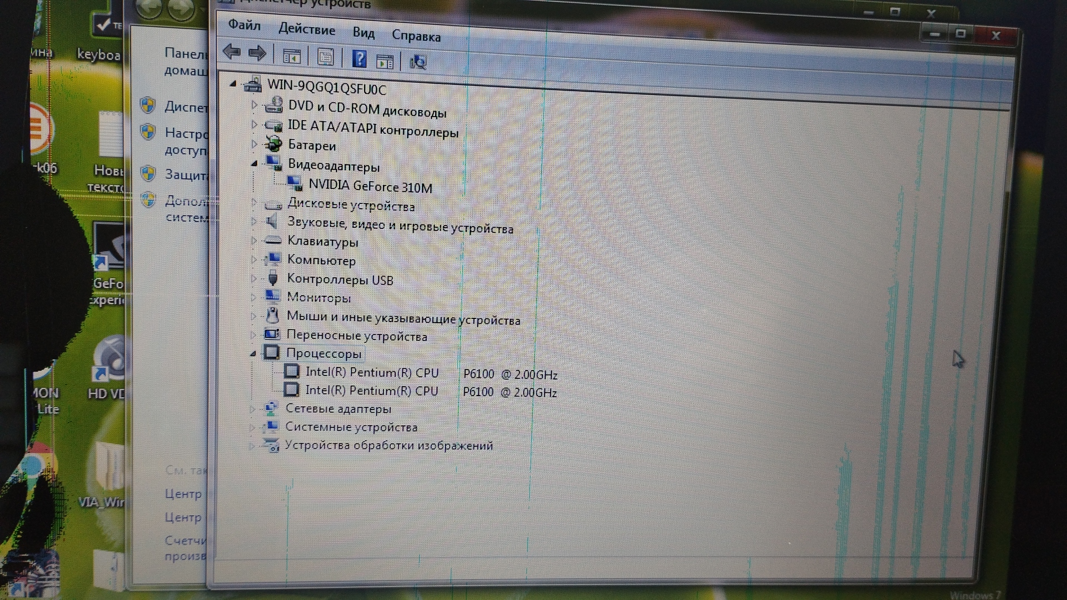
Task: Select the NVIDIA GeForce 310M device
Action: (370, 187)
